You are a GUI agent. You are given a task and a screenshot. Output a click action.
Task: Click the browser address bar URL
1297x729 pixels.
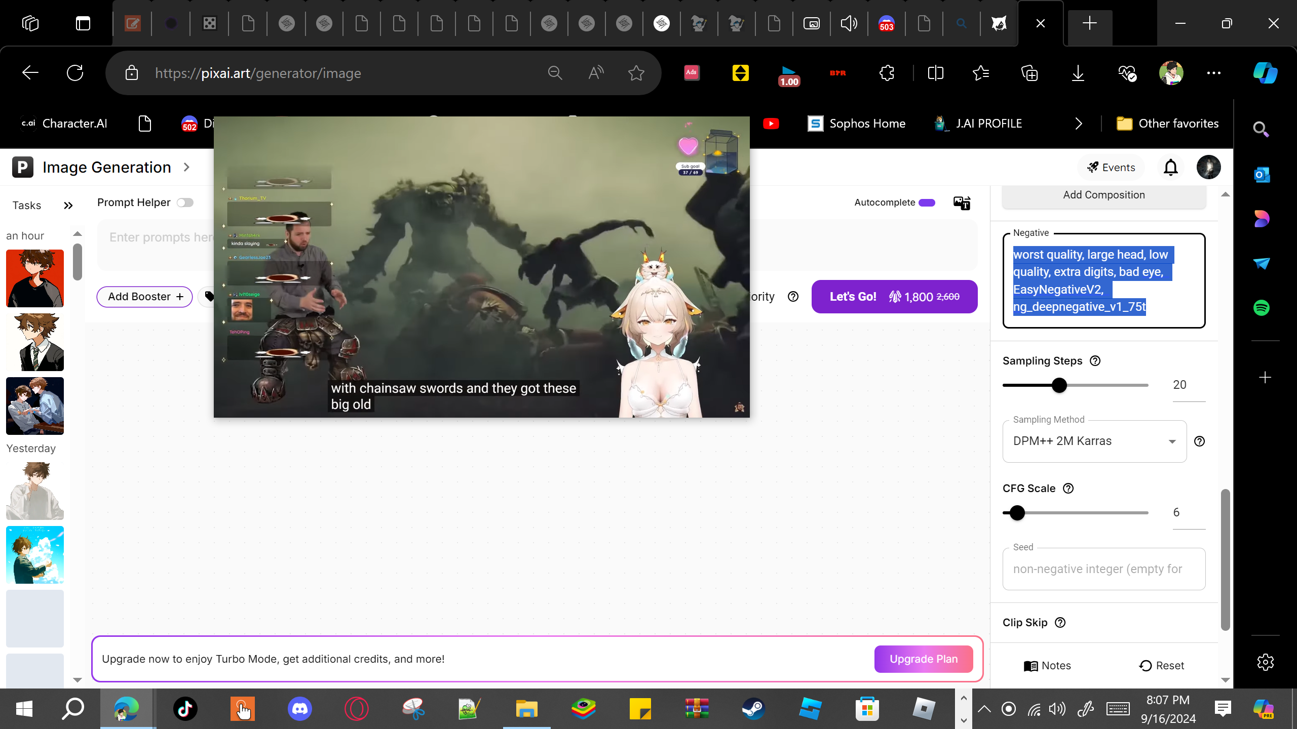point(258,73)
